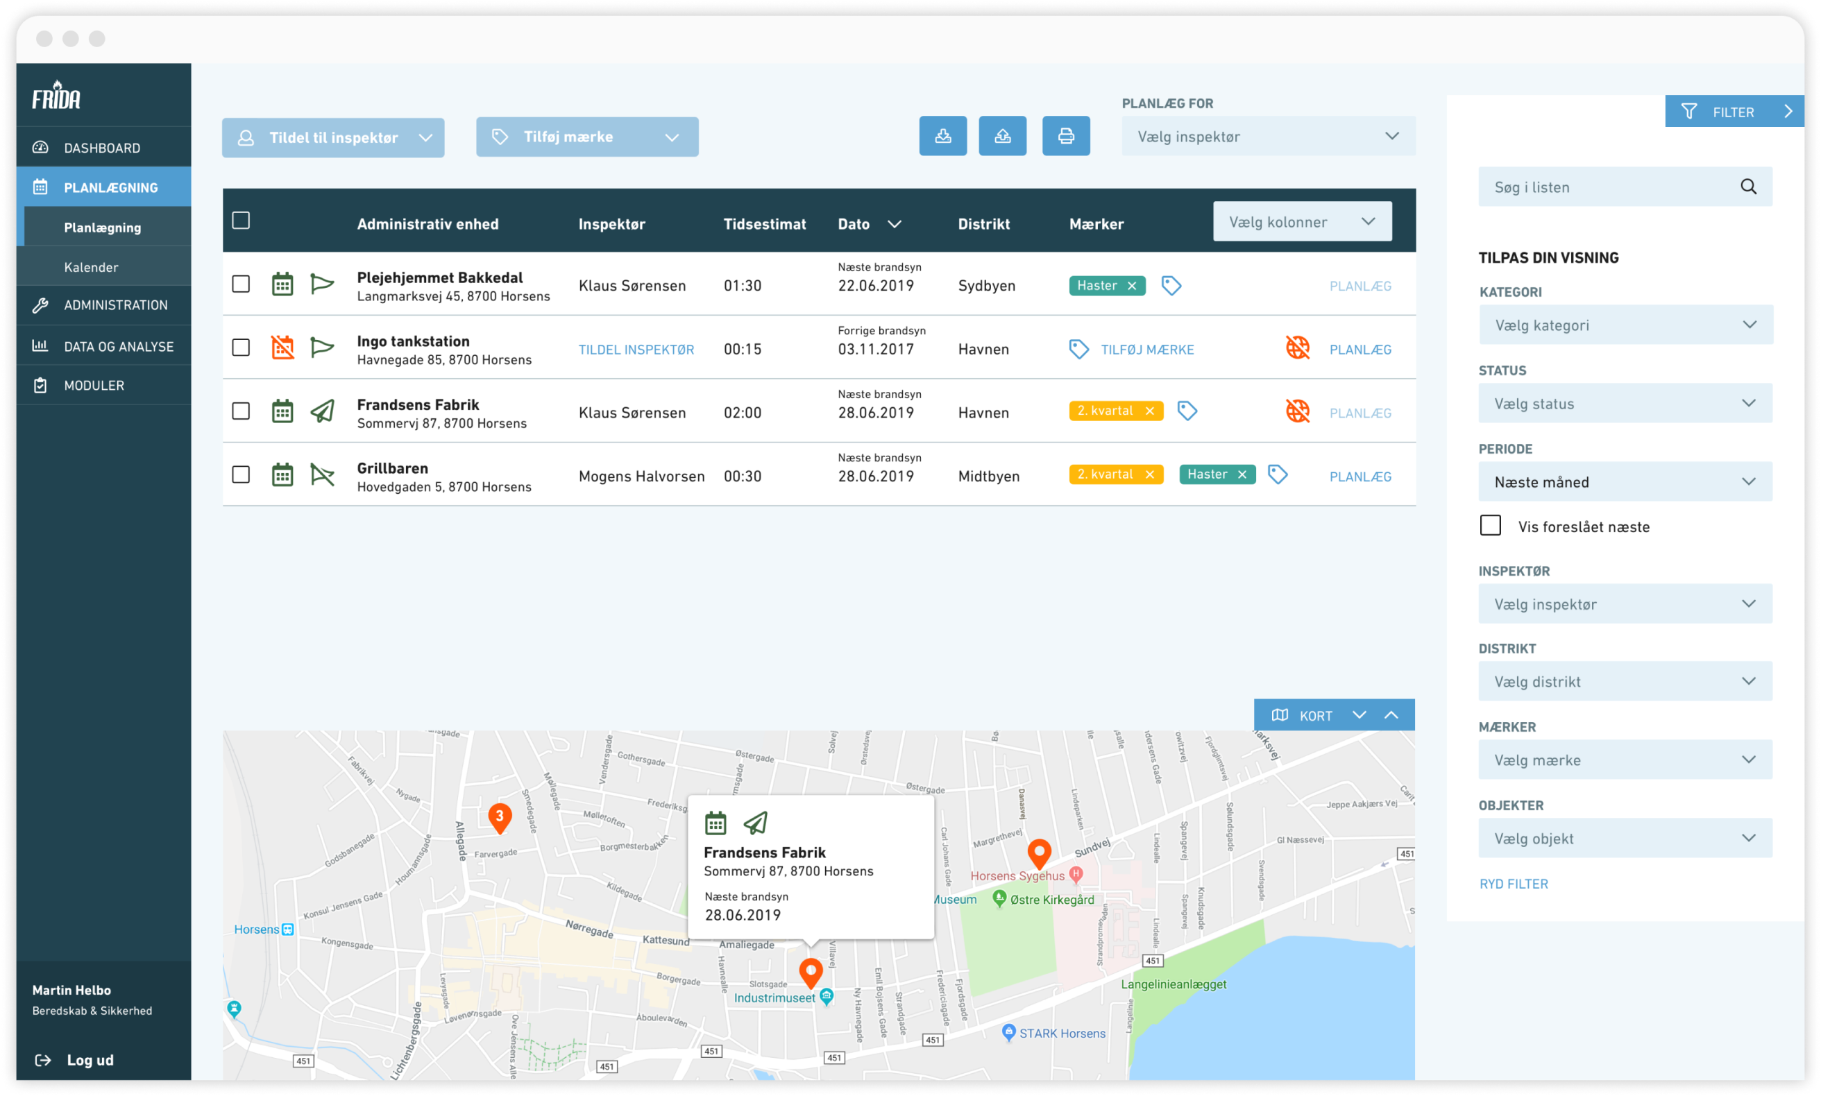This screenshot has width=1821, height=1096.
Task: Click Planlæg link for Grillbaren
Action: point(1360,477)
